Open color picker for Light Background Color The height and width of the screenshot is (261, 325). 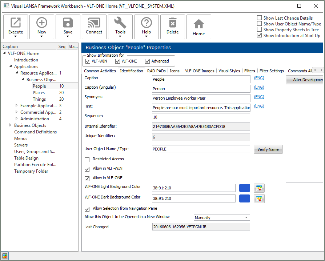[x=259, y=188]
